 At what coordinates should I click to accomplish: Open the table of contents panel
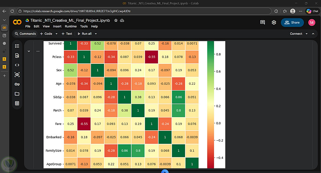[x=17, y=46]
